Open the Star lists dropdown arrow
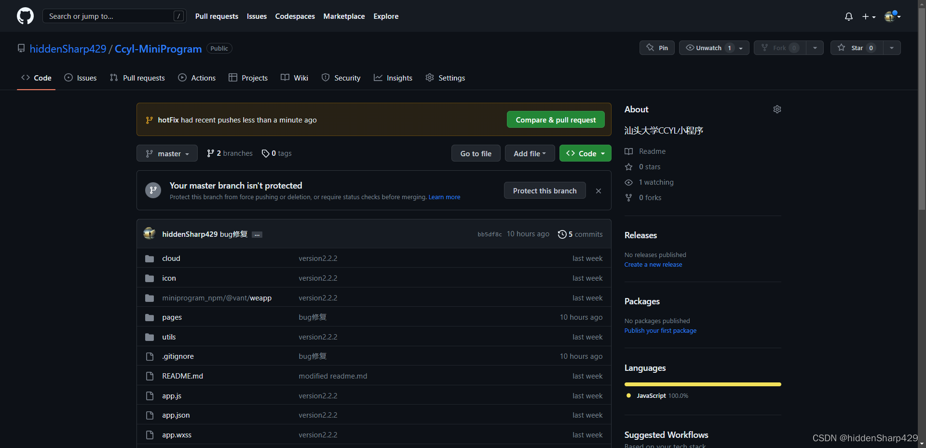 point(892,48)
